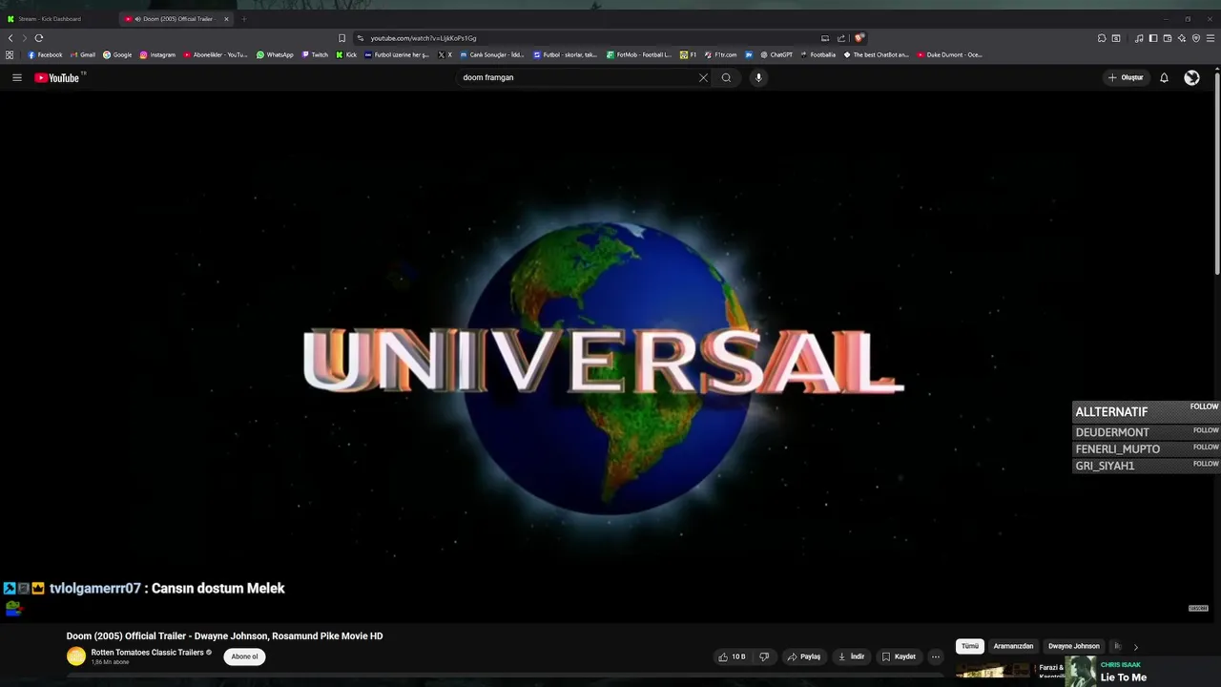The height and width of the screenshot is (687, 1221).
Task: Open the Rotten Tomatoes Classic Trailers channel name
Action: 148,653
